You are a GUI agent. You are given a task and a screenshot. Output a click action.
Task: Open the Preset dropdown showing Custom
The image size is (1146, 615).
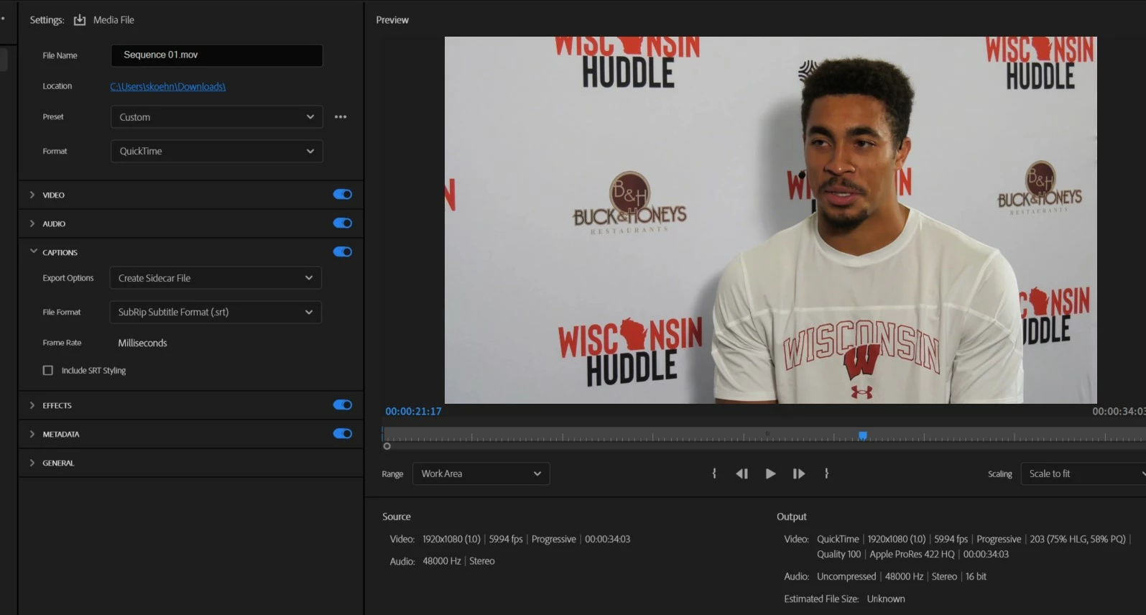point(217,116)
